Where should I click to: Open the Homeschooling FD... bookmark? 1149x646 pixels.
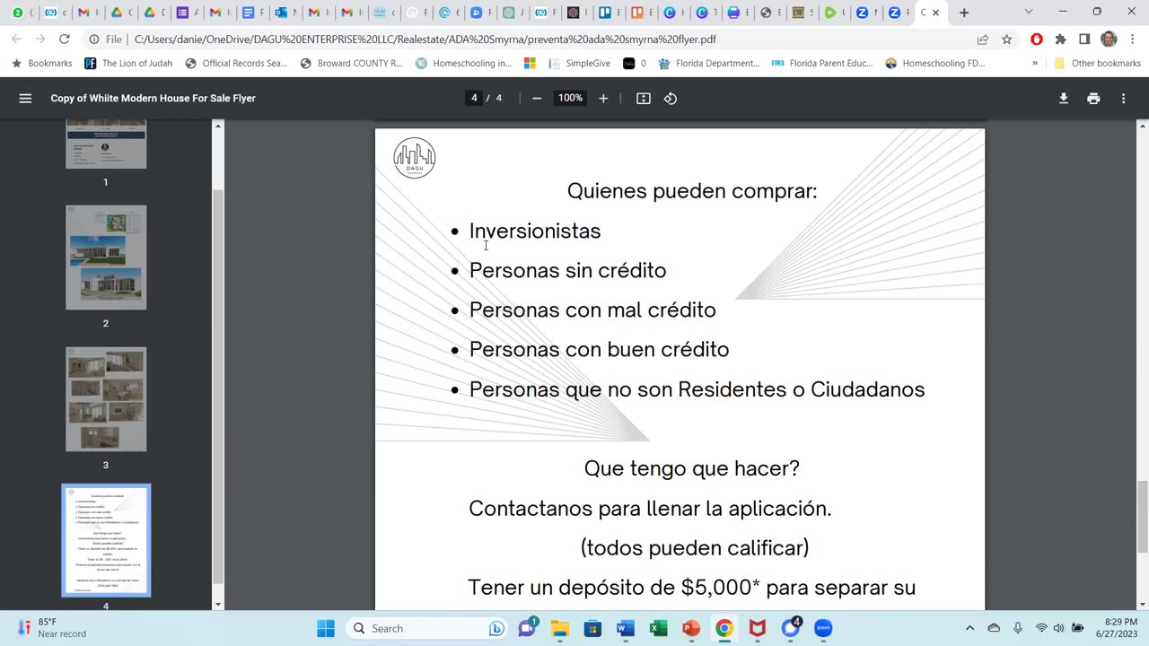point(935,64)
